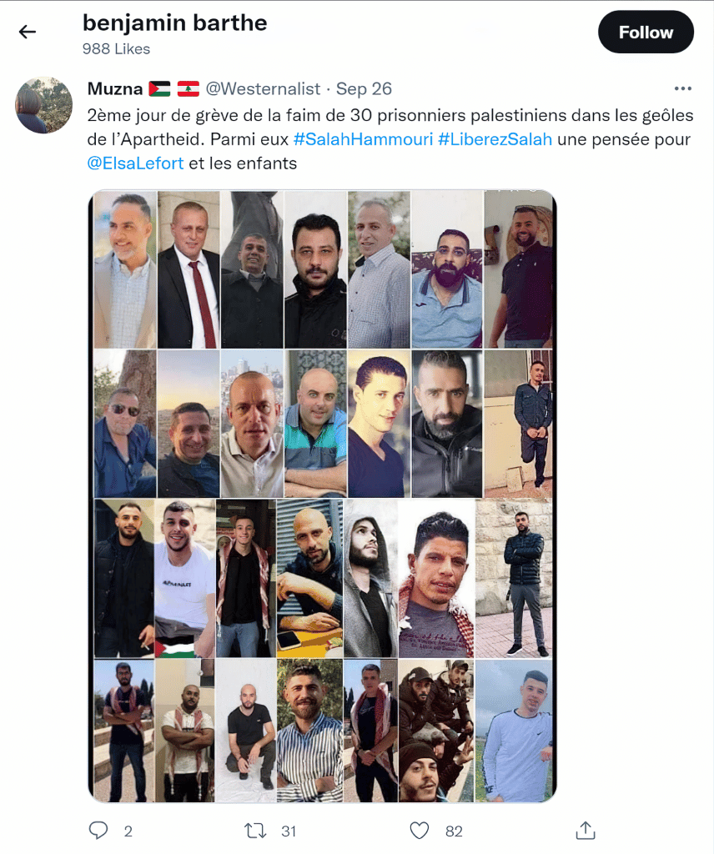Click the Muzna display name
The height and width of the screenshot is (854, 714).
point(115,88)
